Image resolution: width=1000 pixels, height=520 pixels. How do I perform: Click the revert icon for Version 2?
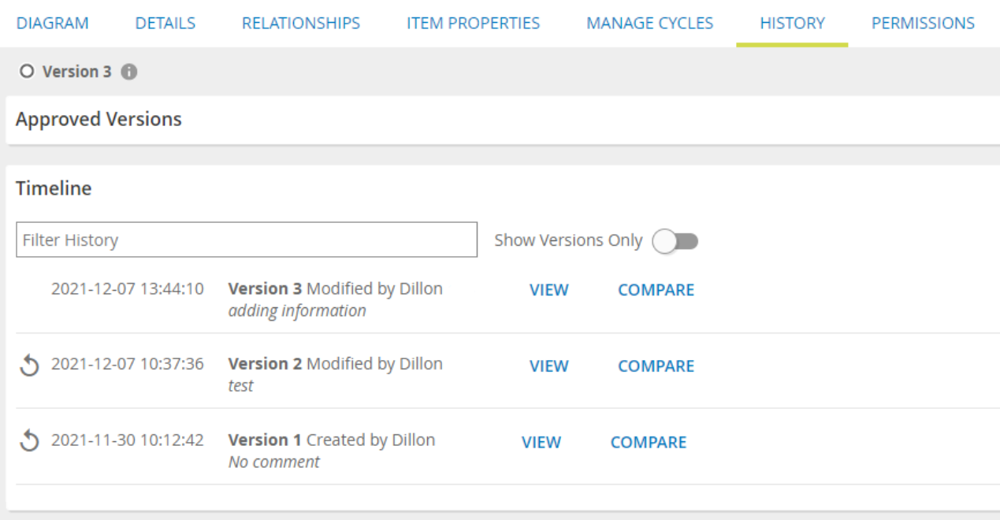coord(29,366)
